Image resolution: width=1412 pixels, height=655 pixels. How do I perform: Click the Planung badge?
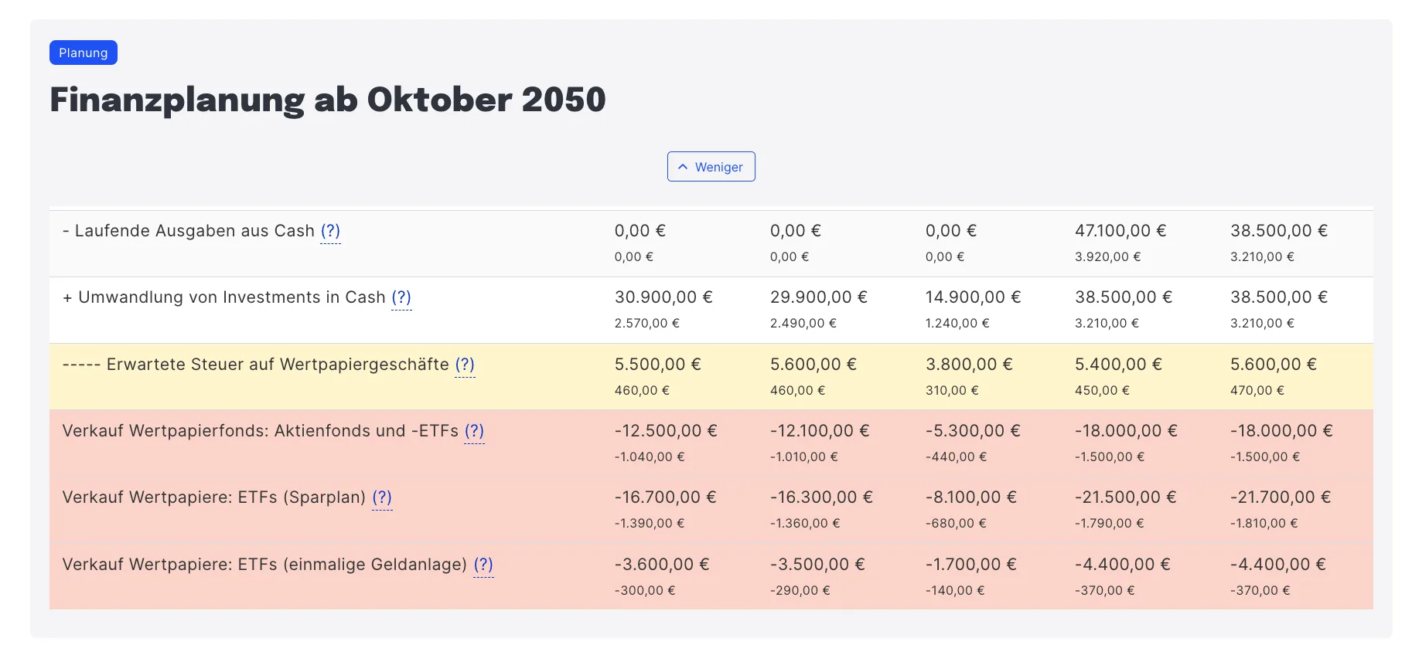(84, 53)
